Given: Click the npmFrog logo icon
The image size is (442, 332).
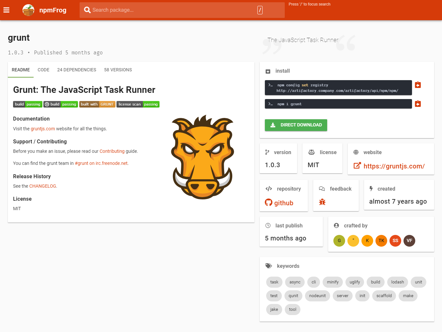Looking at the screenshot, I should click(x=28, y=10).
